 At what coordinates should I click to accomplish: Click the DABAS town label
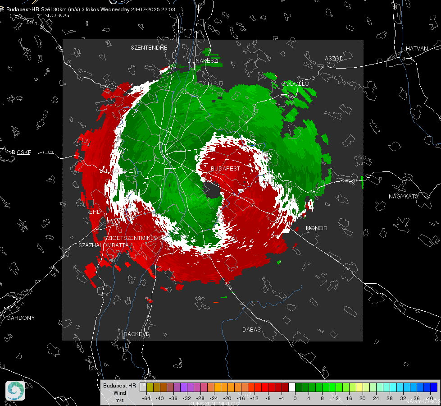pyautogui.click(x=251, y=329)
